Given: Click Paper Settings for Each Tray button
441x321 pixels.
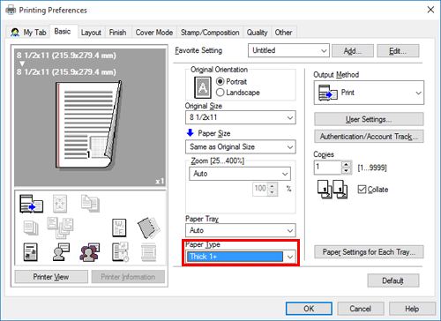Looking at the screenshot, I should [369, 252].
